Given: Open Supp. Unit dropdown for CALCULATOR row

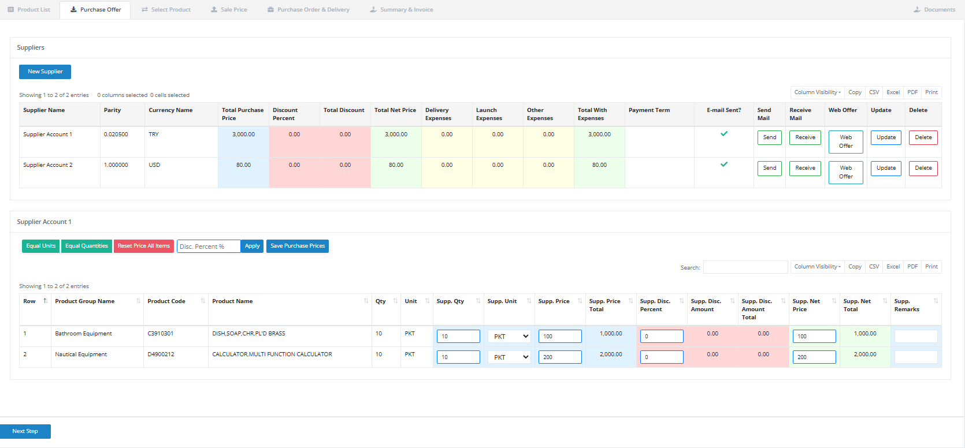Looking at the screenshot, I should tap(509, 357).
